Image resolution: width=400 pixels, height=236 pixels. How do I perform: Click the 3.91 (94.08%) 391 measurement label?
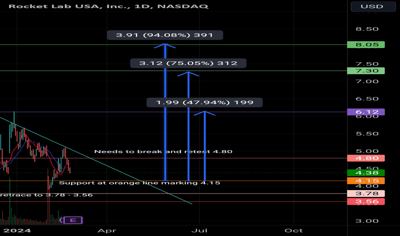click(x=165, y=35)
